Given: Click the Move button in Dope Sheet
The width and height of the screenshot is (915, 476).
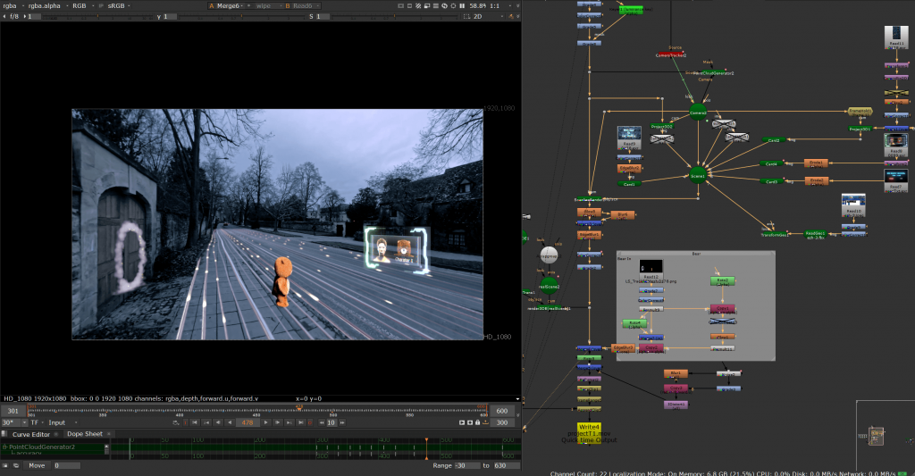Looking at the screenshot, I should click(37, 465).
